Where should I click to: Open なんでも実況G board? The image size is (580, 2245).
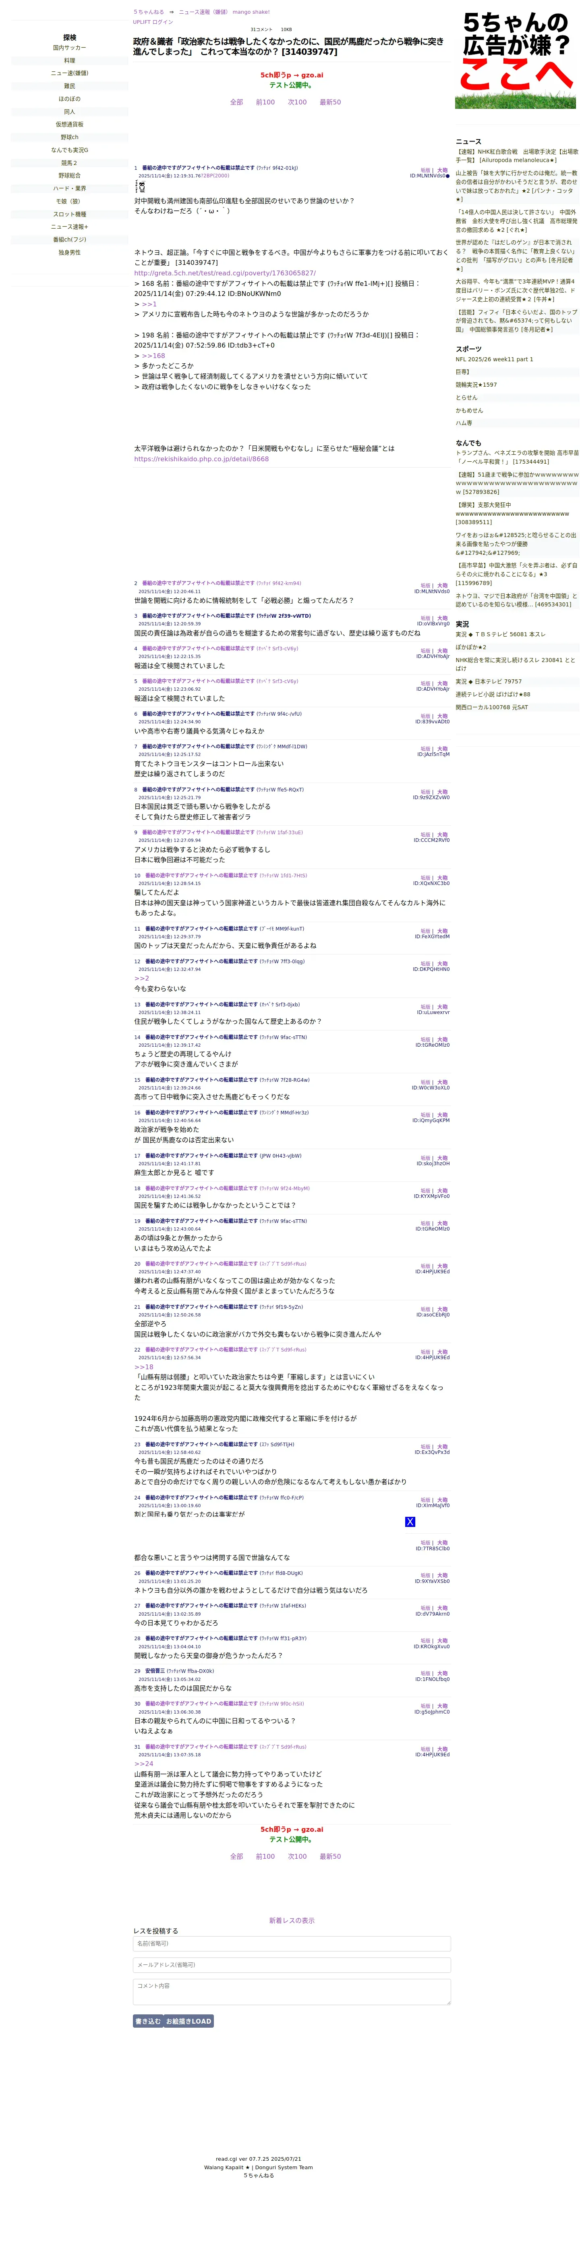tap(70, 150)
